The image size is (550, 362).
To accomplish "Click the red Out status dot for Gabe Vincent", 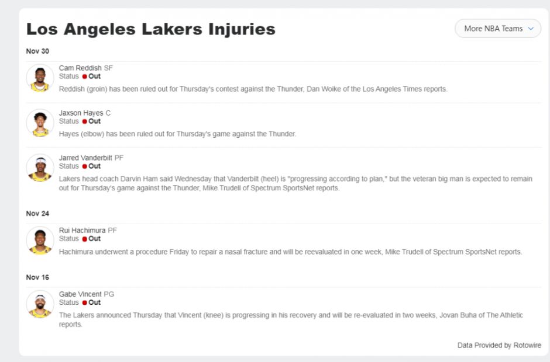I will 84,302.
